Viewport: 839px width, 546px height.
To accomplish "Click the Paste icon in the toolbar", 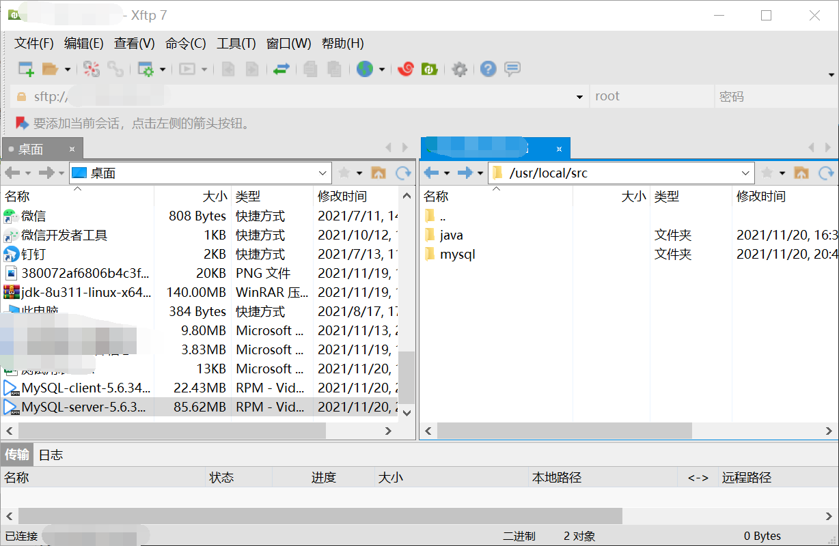I will coord(334,69).
